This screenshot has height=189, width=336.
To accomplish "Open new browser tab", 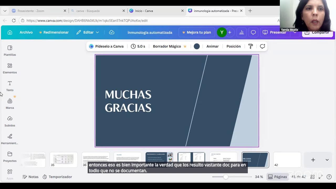I will tap(250, 11).
